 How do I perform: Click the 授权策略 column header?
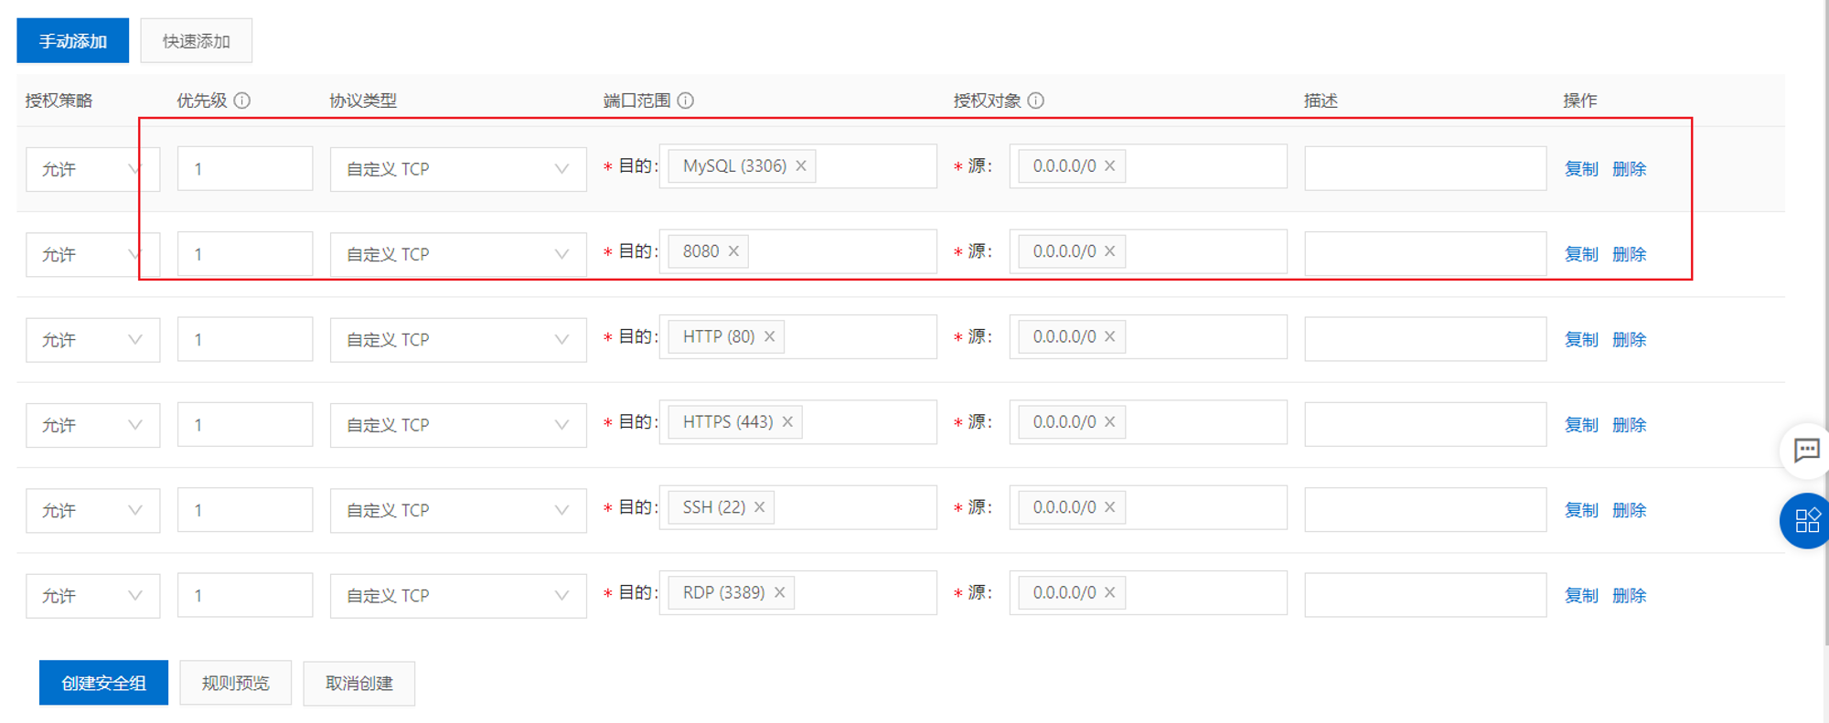[59, 101]
